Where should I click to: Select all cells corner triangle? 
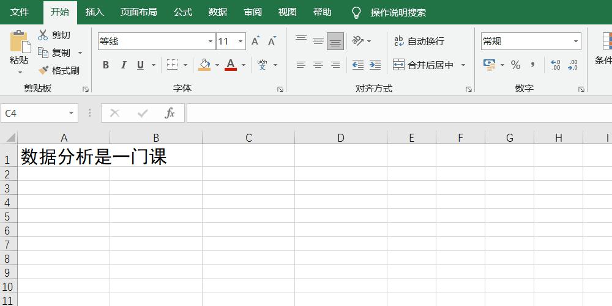click(x=9, y=137)
